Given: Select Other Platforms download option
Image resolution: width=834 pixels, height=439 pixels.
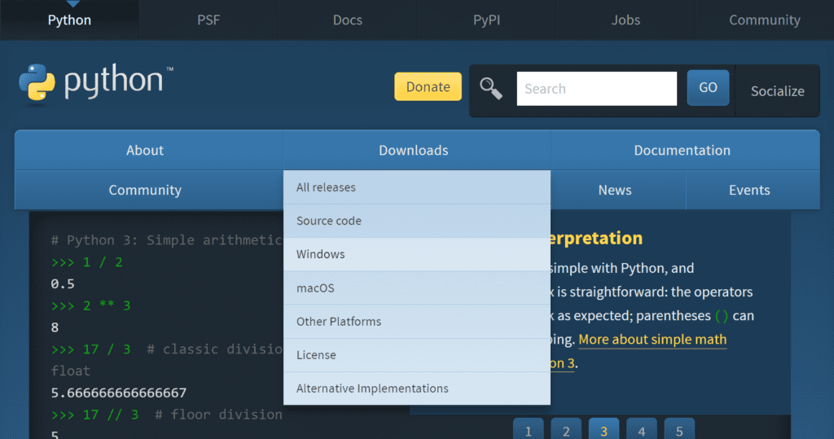Looking at the screenshot, I should (x=416, y=322).
